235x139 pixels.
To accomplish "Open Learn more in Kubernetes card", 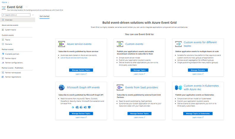I will coord(198,117).
